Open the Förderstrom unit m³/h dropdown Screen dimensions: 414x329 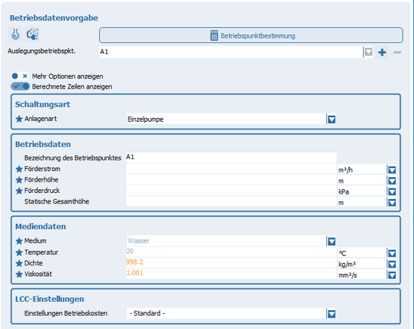tap(392, 169)
